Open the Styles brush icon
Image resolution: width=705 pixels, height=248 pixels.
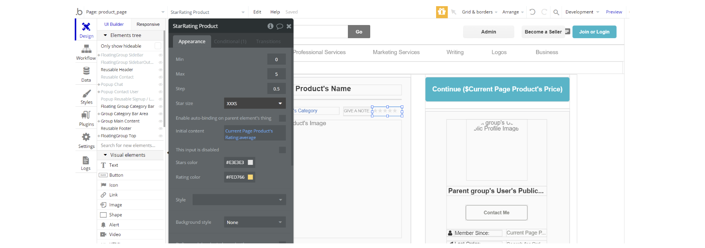86,94
